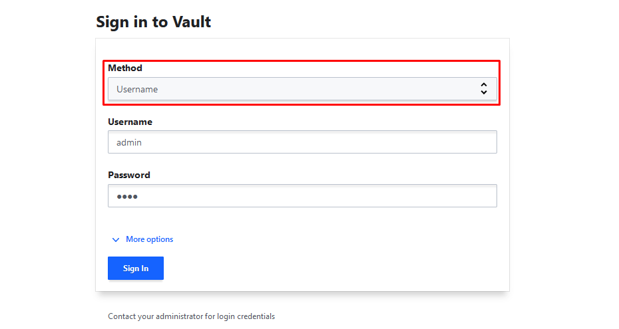The image size is (619, 329).
Task: Click the bold Password field label
Action: pyautogui.click(x=129, y=175)
